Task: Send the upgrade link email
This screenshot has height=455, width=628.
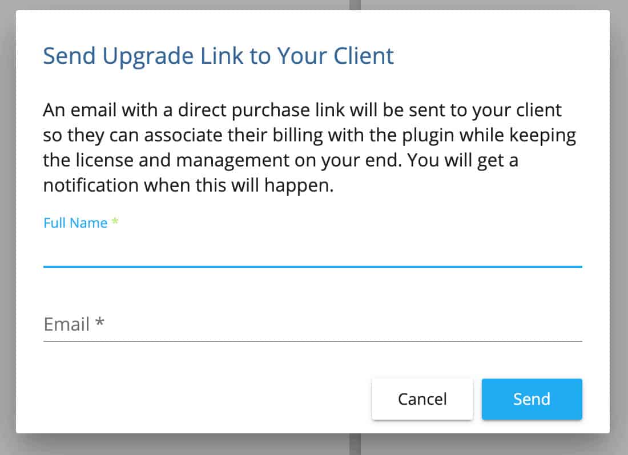Action: [532, 399]
